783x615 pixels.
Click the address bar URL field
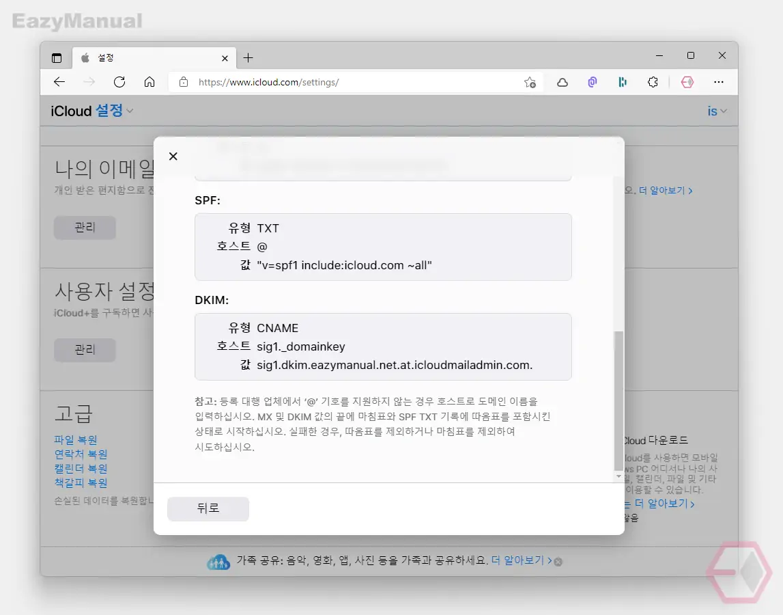[x=357, y=82]
